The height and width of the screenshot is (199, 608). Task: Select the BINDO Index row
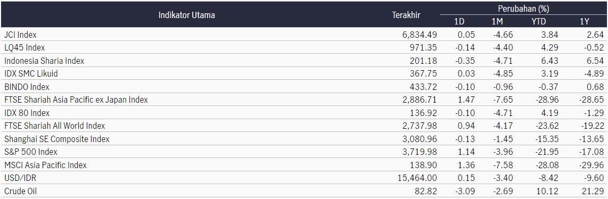(304, 87)
